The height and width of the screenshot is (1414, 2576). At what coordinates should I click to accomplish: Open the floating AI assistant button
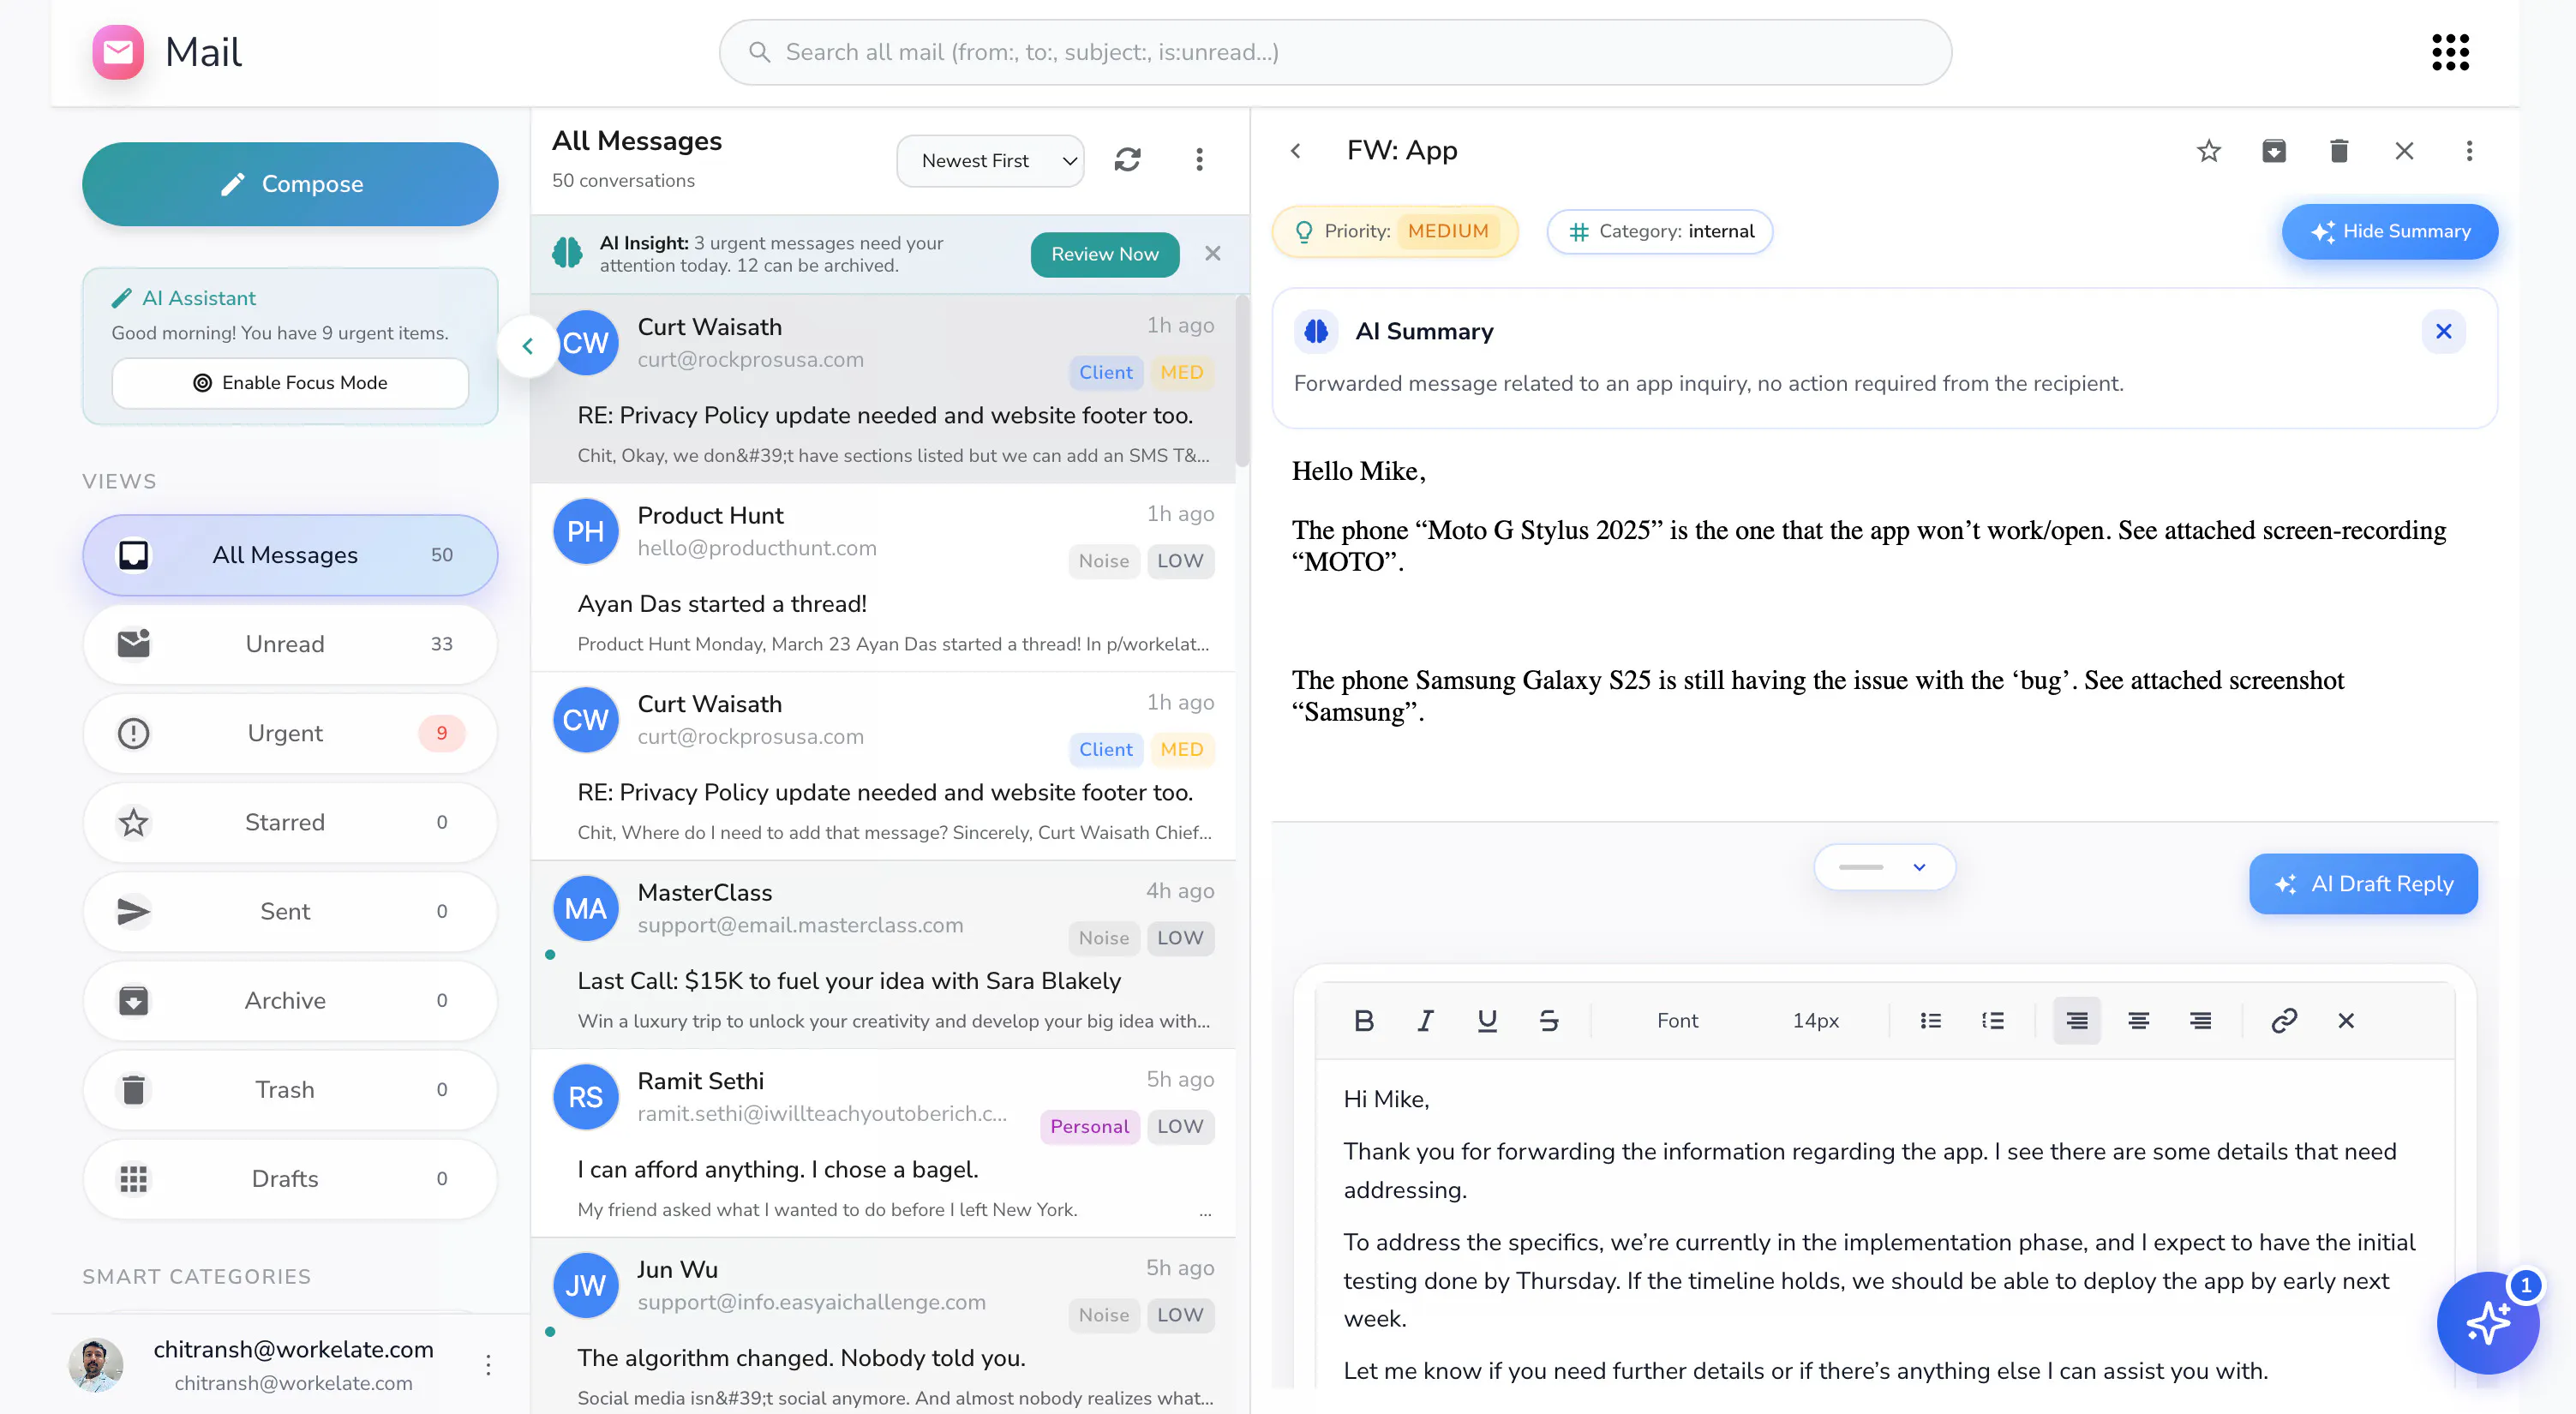click(2487, 1323)
